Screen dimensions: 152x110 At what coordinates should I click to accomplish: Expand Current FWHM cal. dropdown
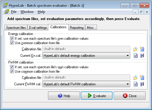pyautogui.click(x=86, y=84)
